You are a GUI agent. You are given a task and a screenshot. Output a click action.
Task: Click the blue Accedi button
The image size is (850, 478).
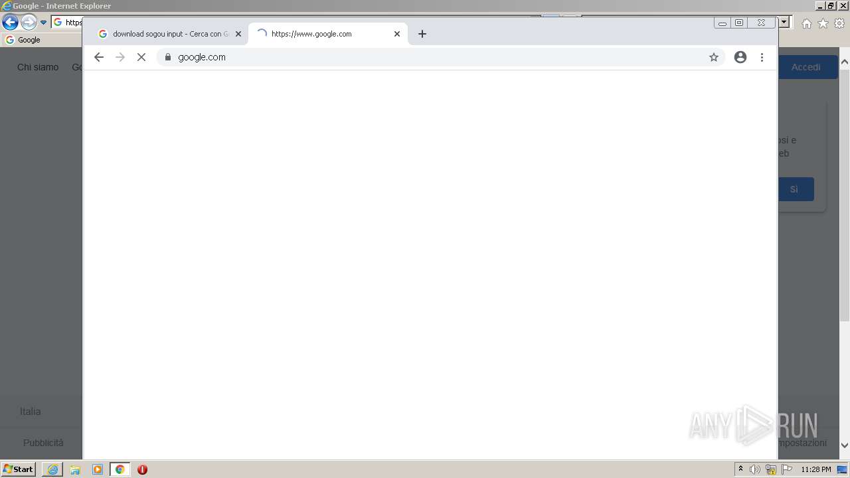807,67
